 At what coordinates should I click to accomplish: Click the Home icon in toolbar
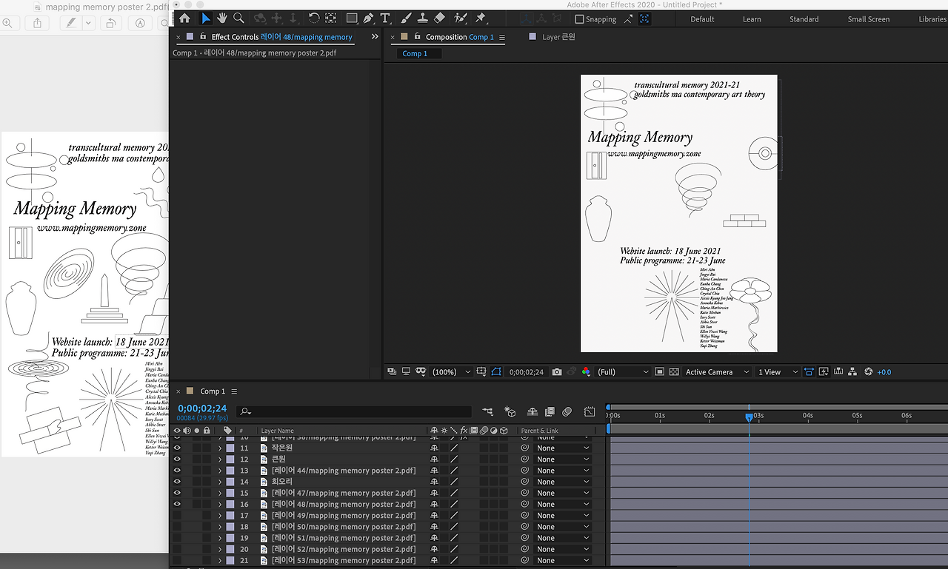(184, 18)
